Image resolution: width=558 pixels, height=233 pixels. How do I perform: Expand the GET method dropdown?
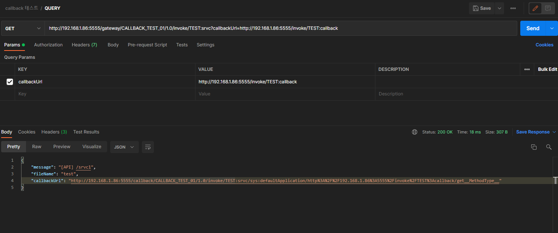23,28
